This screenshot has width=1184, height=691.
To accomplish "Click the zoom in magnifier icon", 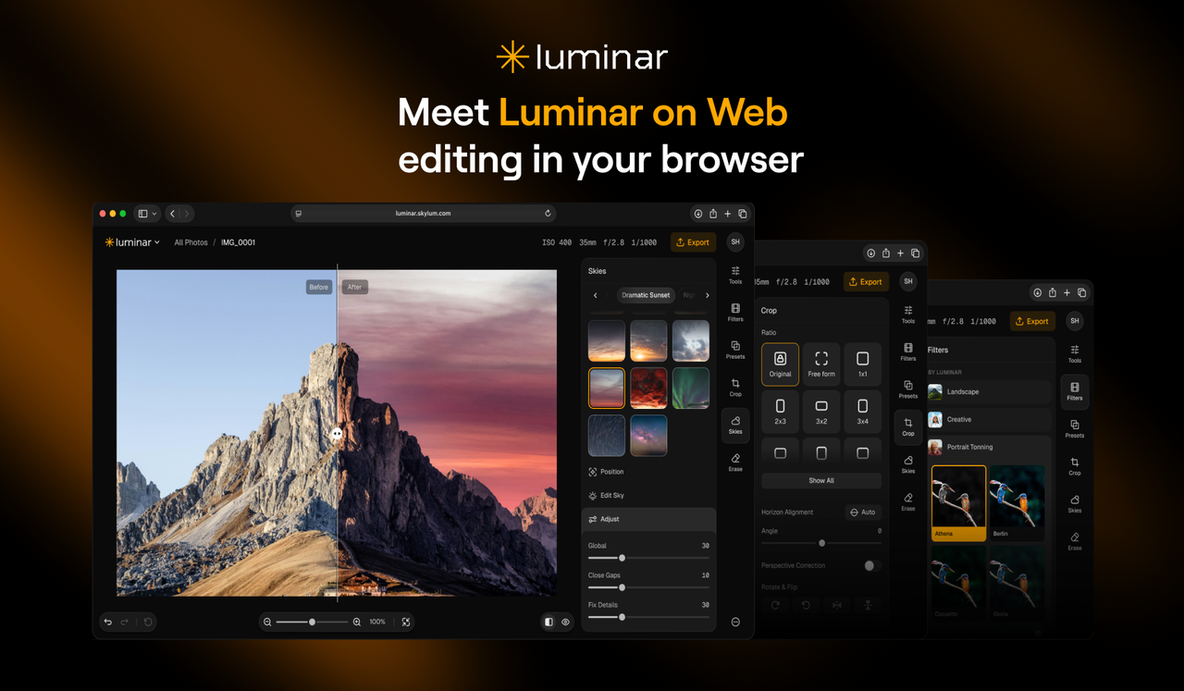I will (x=357, y=623).
